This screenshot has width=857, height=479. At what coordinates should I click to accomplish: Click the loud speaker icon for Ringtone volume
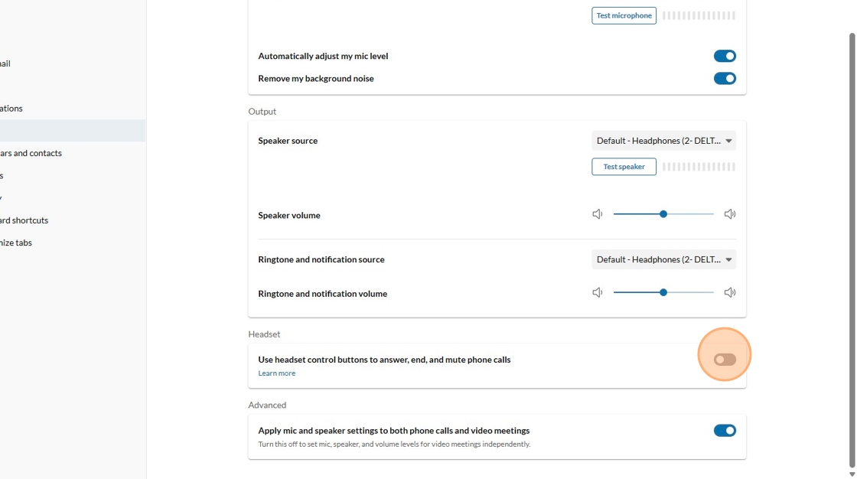pyautogui.click(x=730, y=292)
